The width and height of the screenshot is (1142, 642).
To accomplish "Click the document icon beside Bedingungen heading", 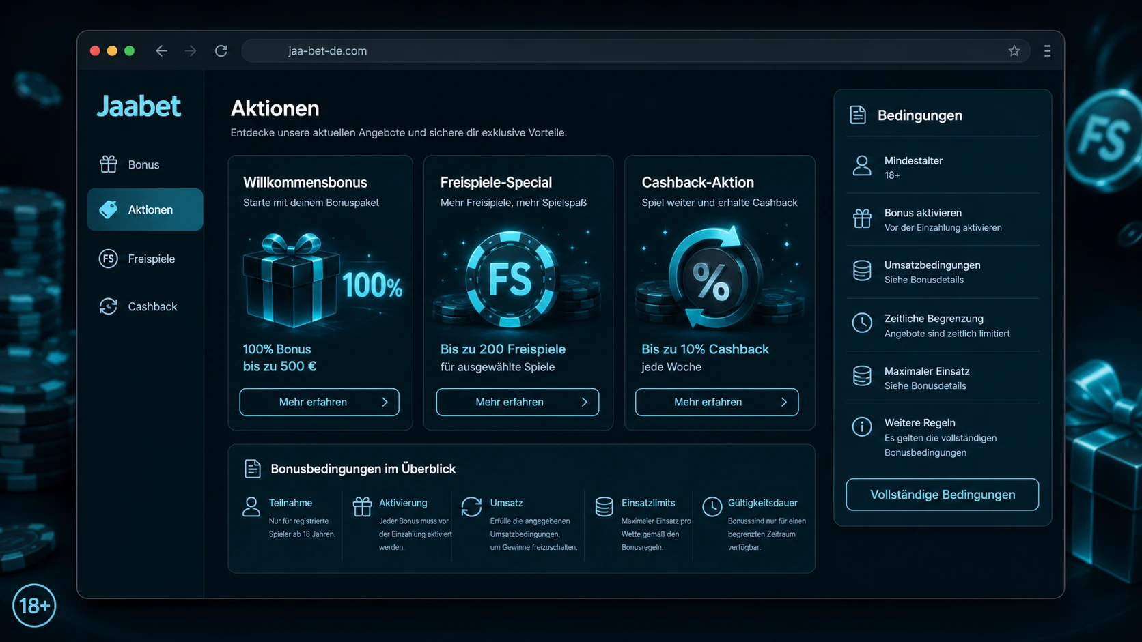I will (x=858, y=115).
